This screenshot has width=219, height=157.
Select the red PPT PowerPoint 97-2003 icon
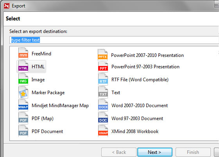coord(103,67)
